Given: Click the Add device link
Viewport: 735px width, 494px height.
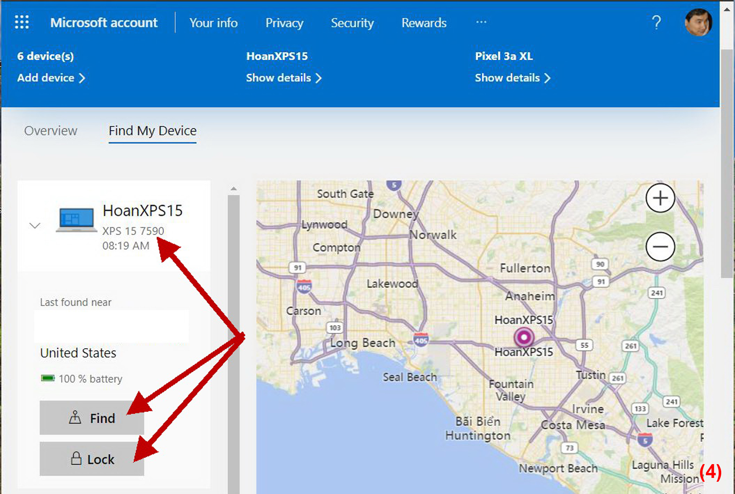Looking at the screenshot, I should click(x=51, y=78).
